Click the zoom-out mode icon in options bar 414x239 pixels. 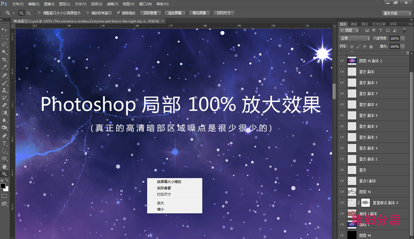28,13
